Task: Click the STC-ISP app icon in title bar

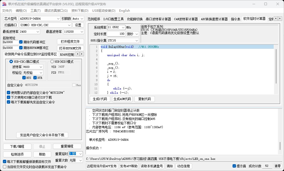Action: click(x=4, y=4)
